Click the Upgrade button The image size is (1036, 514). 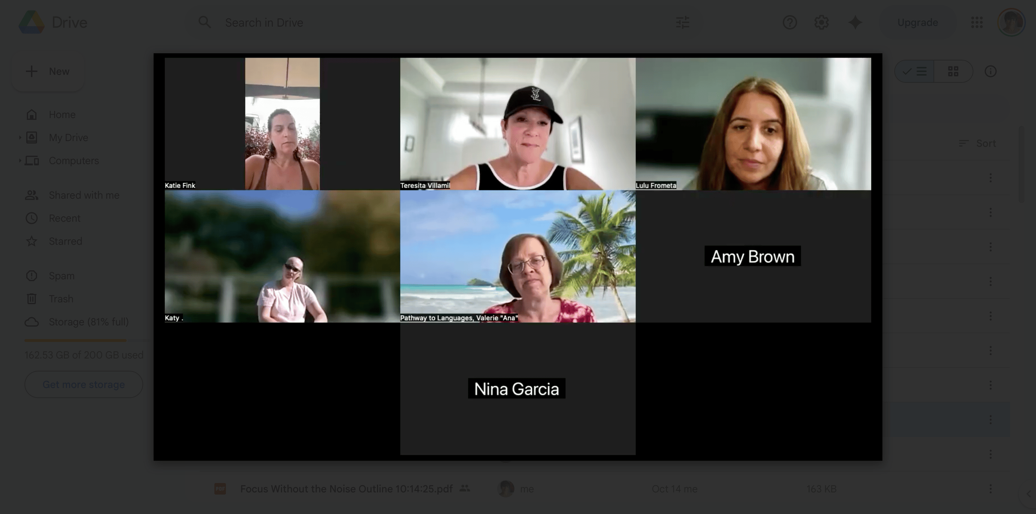(x=917, y=23)
